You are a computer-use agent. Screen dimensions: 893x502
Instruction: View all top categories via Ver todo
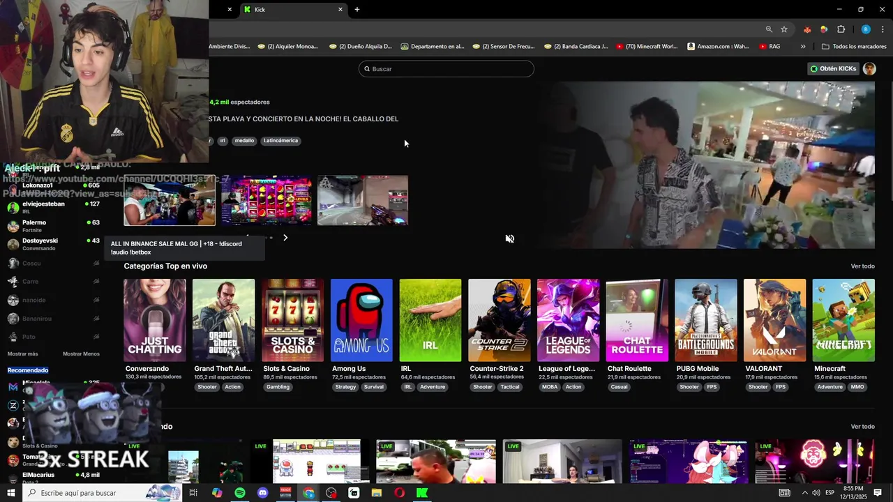tap(862, 266)
